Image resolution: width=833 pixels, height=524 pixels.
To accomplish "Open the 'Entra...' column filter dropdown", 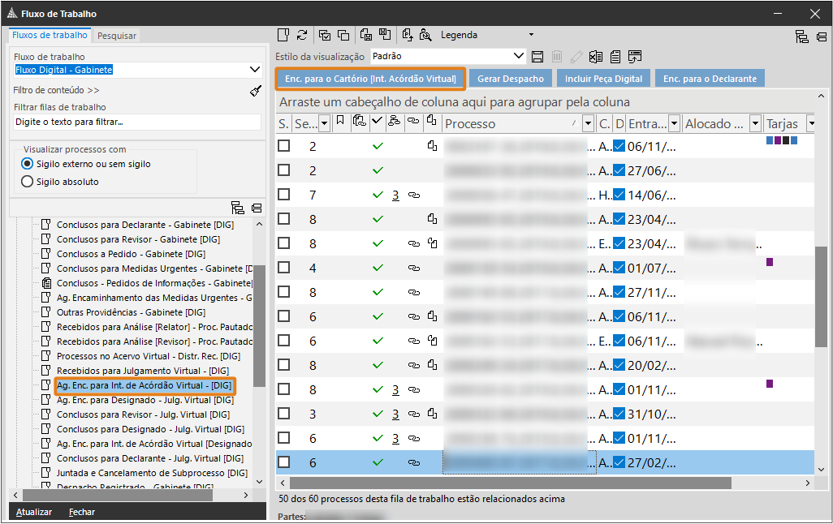I will [x=674, y=124].
